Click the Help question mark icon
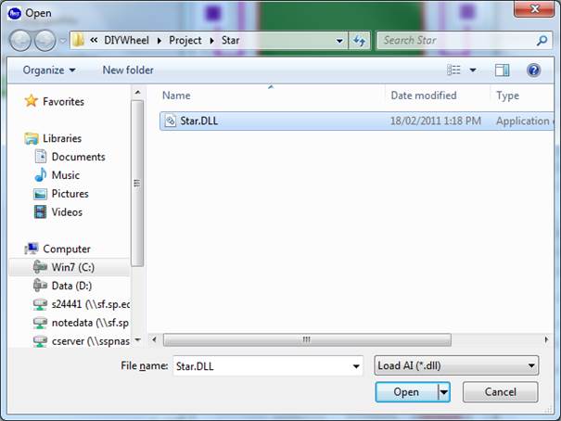This screenshot has height=421, width=561. pos(533,70)
